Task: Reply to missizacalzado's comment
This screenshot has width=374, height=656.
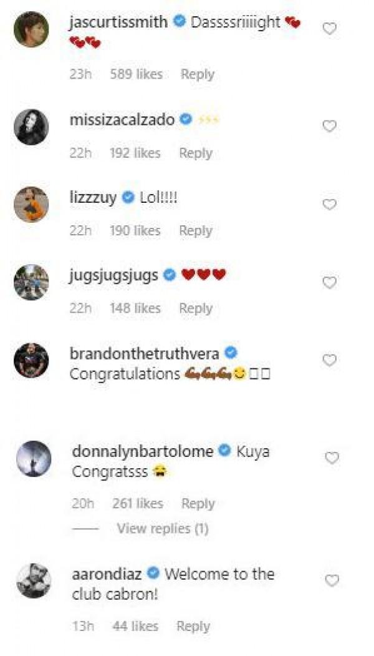Action: click(196, 153)
